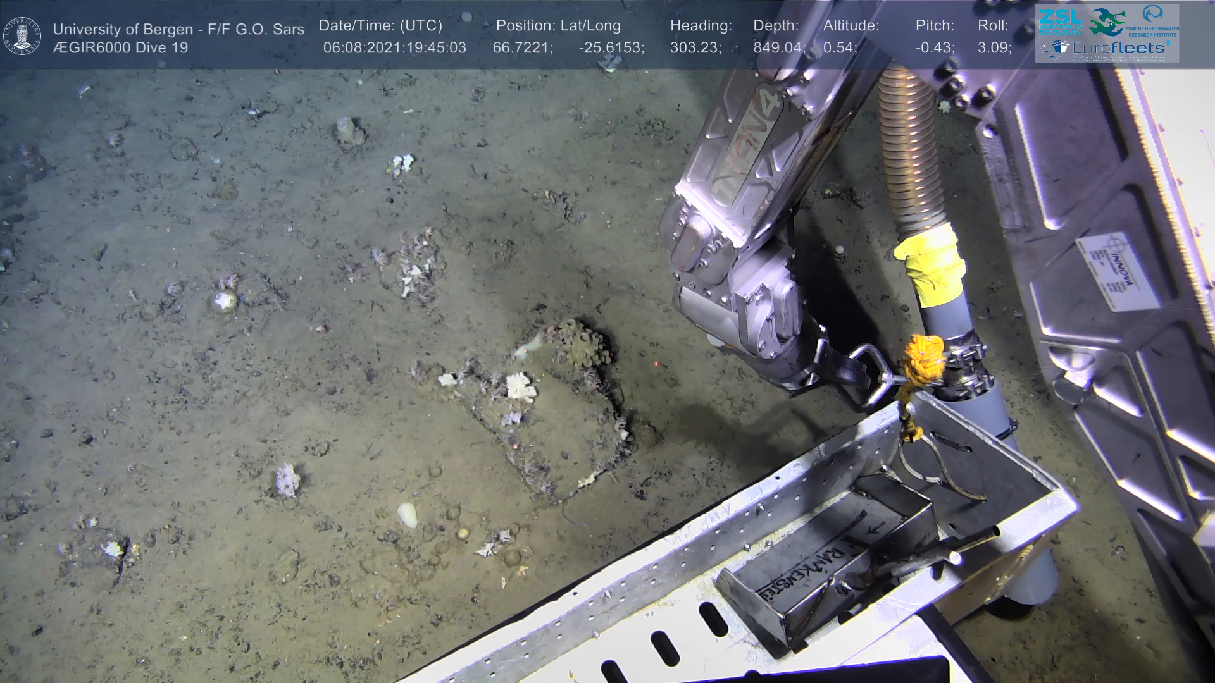Click the INNOVA label sticker on panel

pos(1117,273)
